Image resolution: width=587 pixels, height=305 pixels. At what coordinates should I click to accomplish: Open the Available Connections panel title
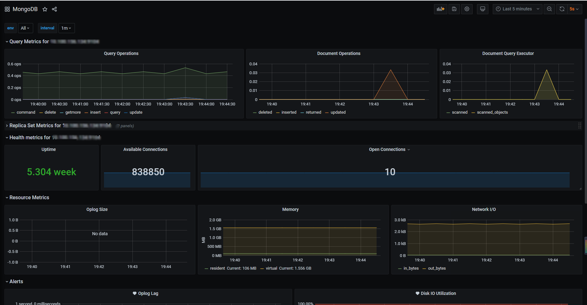click(145, 150)
